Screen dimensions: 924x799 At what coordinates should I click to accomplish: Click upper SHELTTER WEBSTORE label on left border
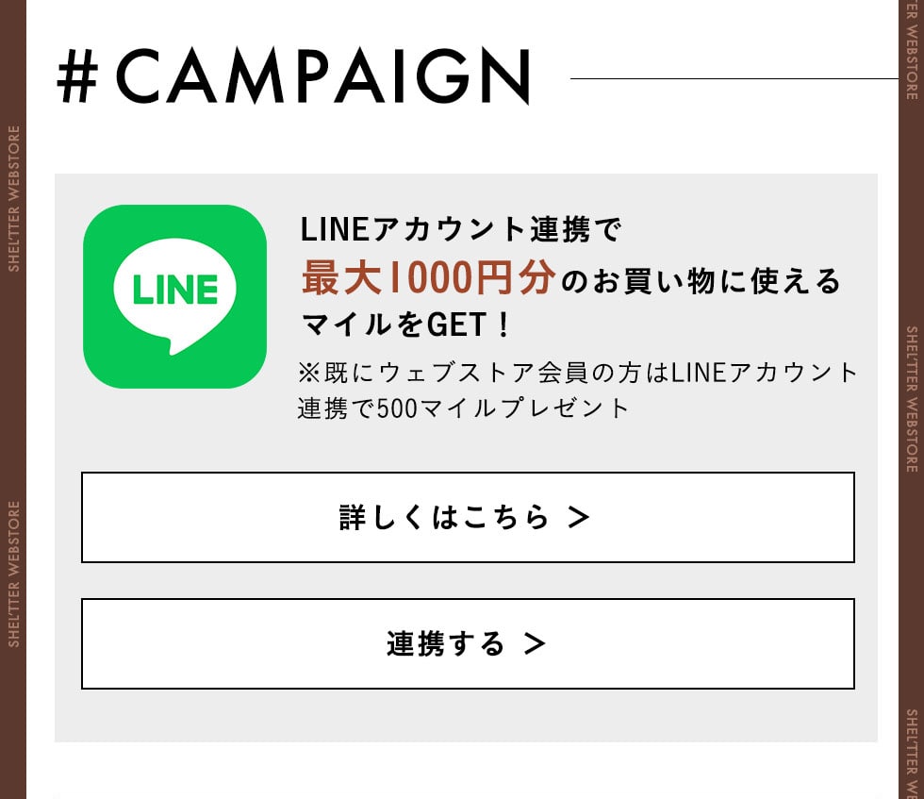[14, 198]
